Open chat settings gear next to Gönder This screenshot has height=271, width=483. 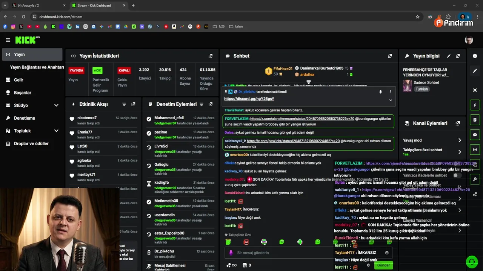pos(368,265)
